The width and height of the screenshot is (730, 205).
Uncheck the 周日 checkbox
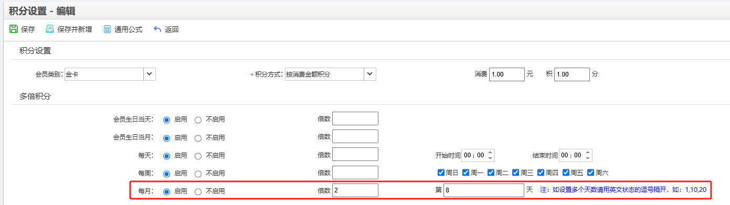pyautogui.click(x=441, y=172)
